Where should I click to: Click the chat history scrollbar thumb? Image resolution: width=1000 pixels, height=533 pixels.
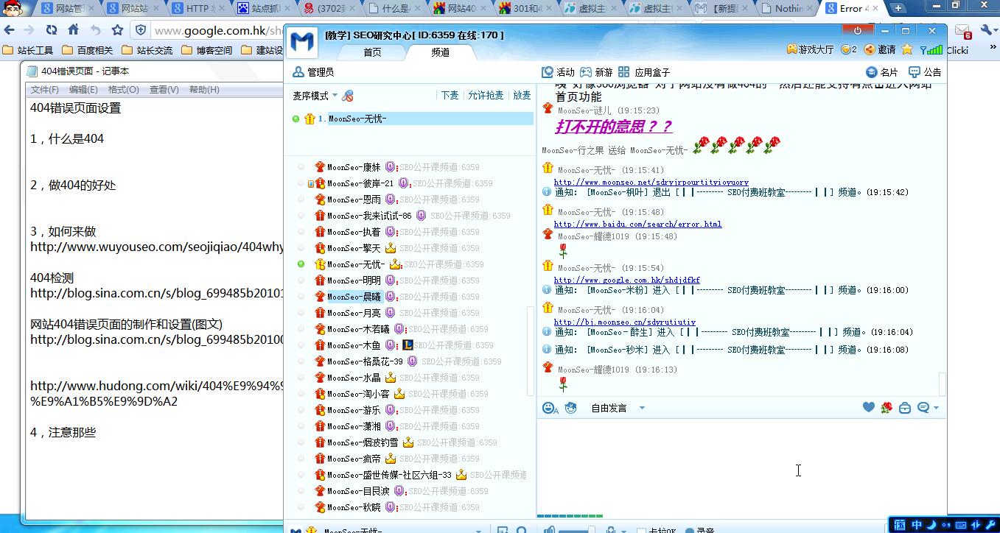tap(942, 384)
